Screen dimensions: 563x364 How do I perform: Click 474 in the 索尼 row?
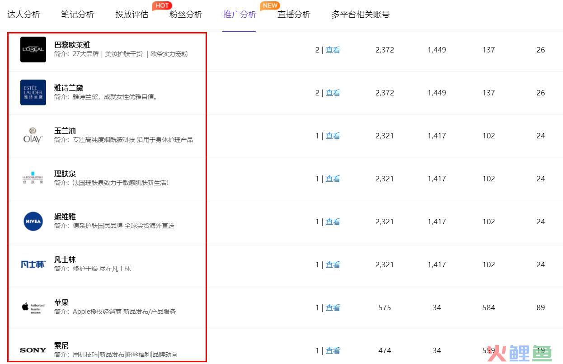click(x=385, y=350)
